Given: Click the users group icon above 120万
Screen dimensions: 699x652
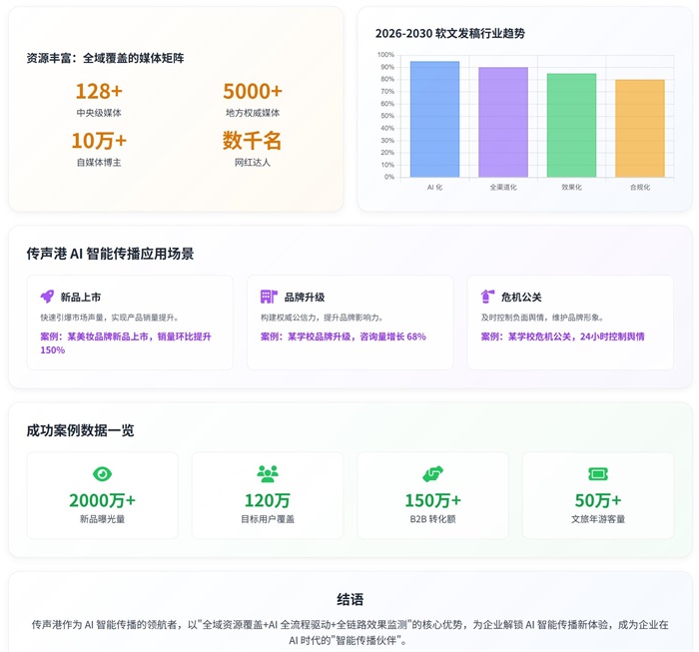Looking at the screenshot, I should pos(268,474).
